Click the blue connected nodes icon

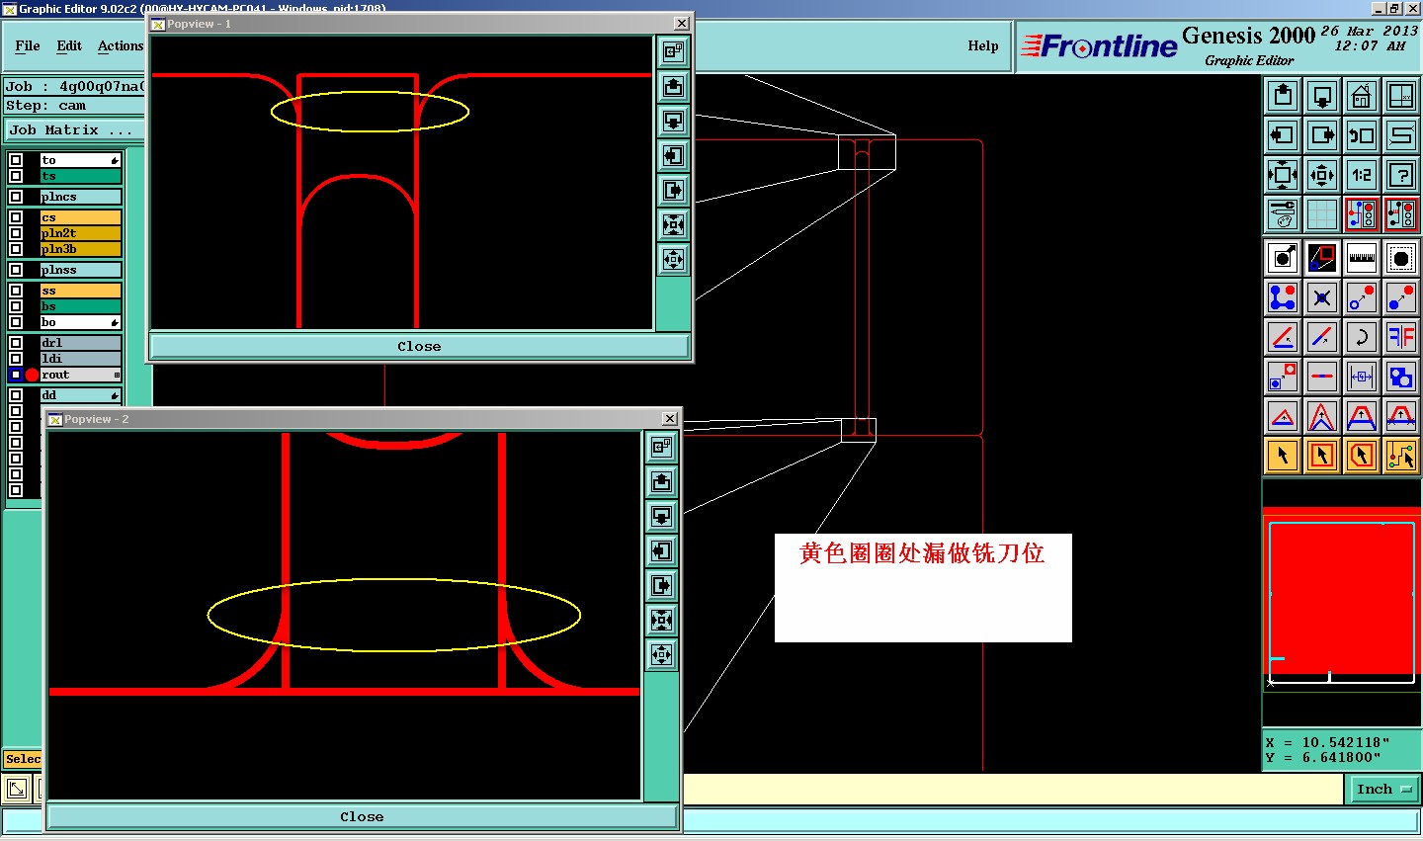(x=1283, y=297)
